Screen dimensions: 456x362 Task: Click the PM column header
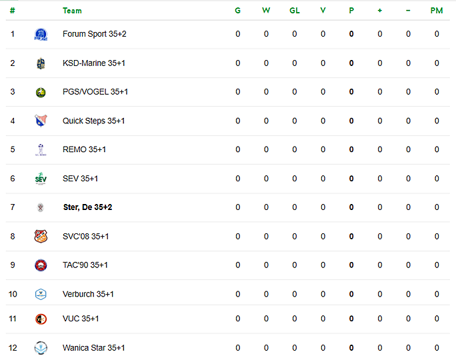[x=437, y=11]
